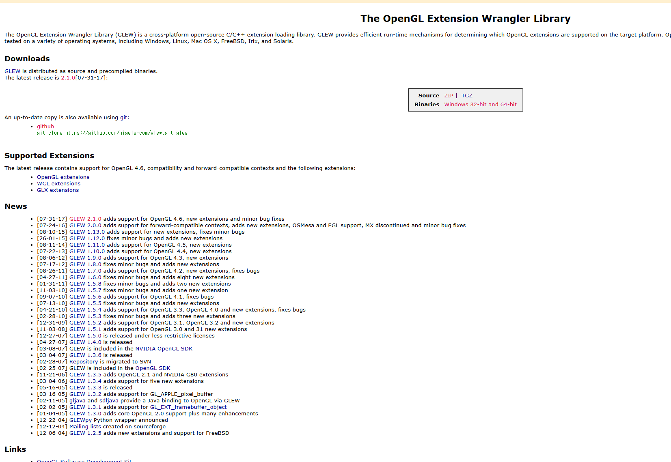Screen dimensions: 671x462
Task: Click the Downloads section heading
Action: (x=27, y=59)
